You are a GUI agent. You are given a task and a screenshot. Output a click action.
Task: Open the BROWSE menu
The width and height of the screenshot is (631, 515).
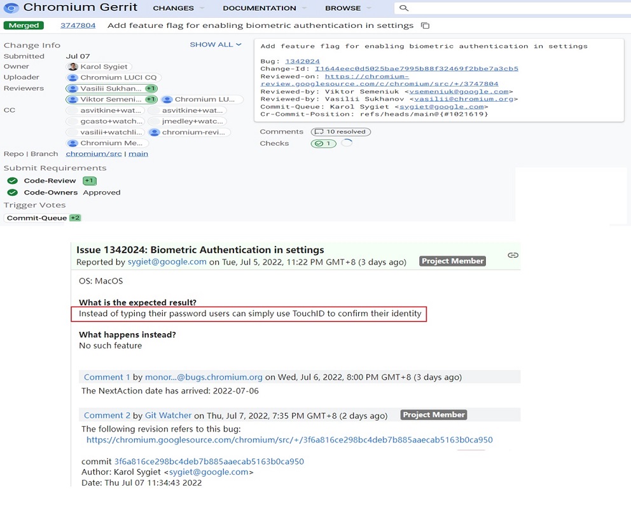348,8
